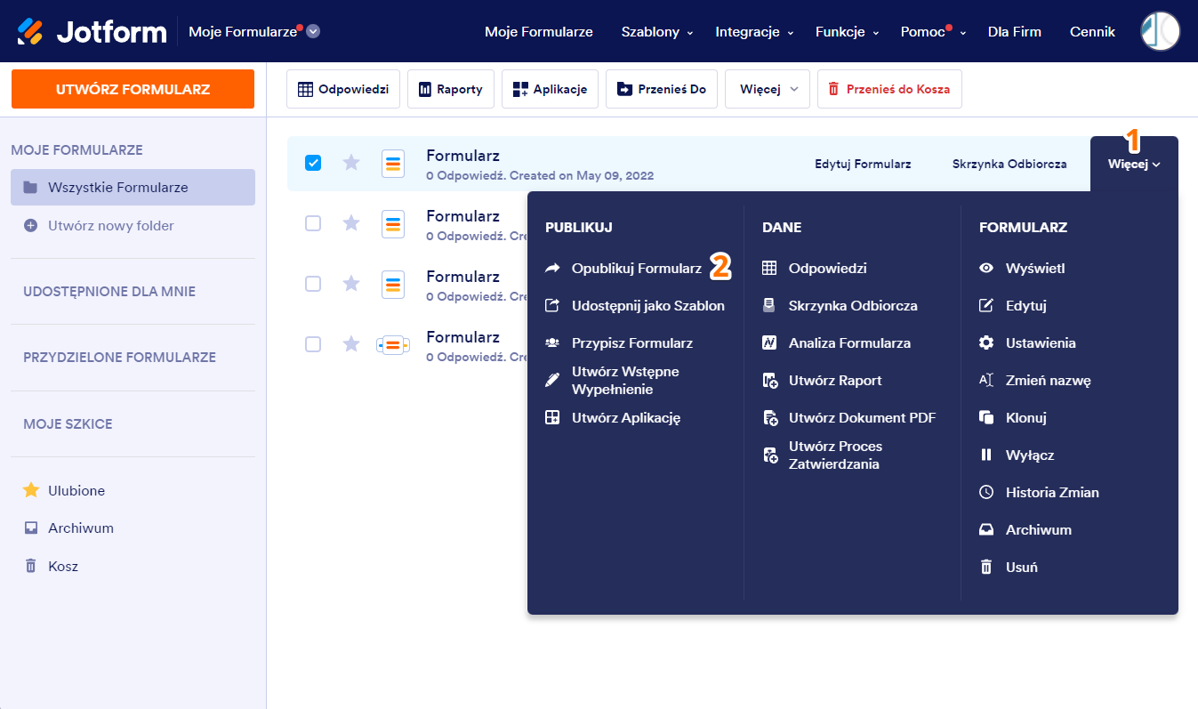Click the clock icon beside Historia Zmian
This screenshot has width=1198, height=709.
985,492
